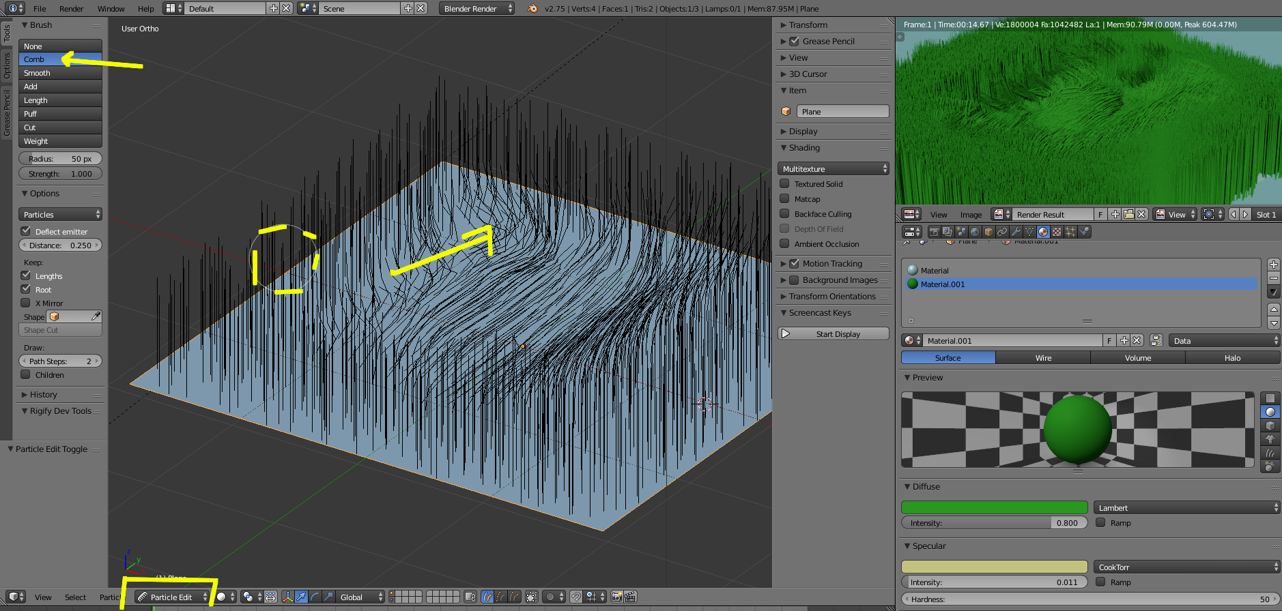The image size is (1282, 611).
Task: Open the Render menu
Action: [x=71, y=9]
